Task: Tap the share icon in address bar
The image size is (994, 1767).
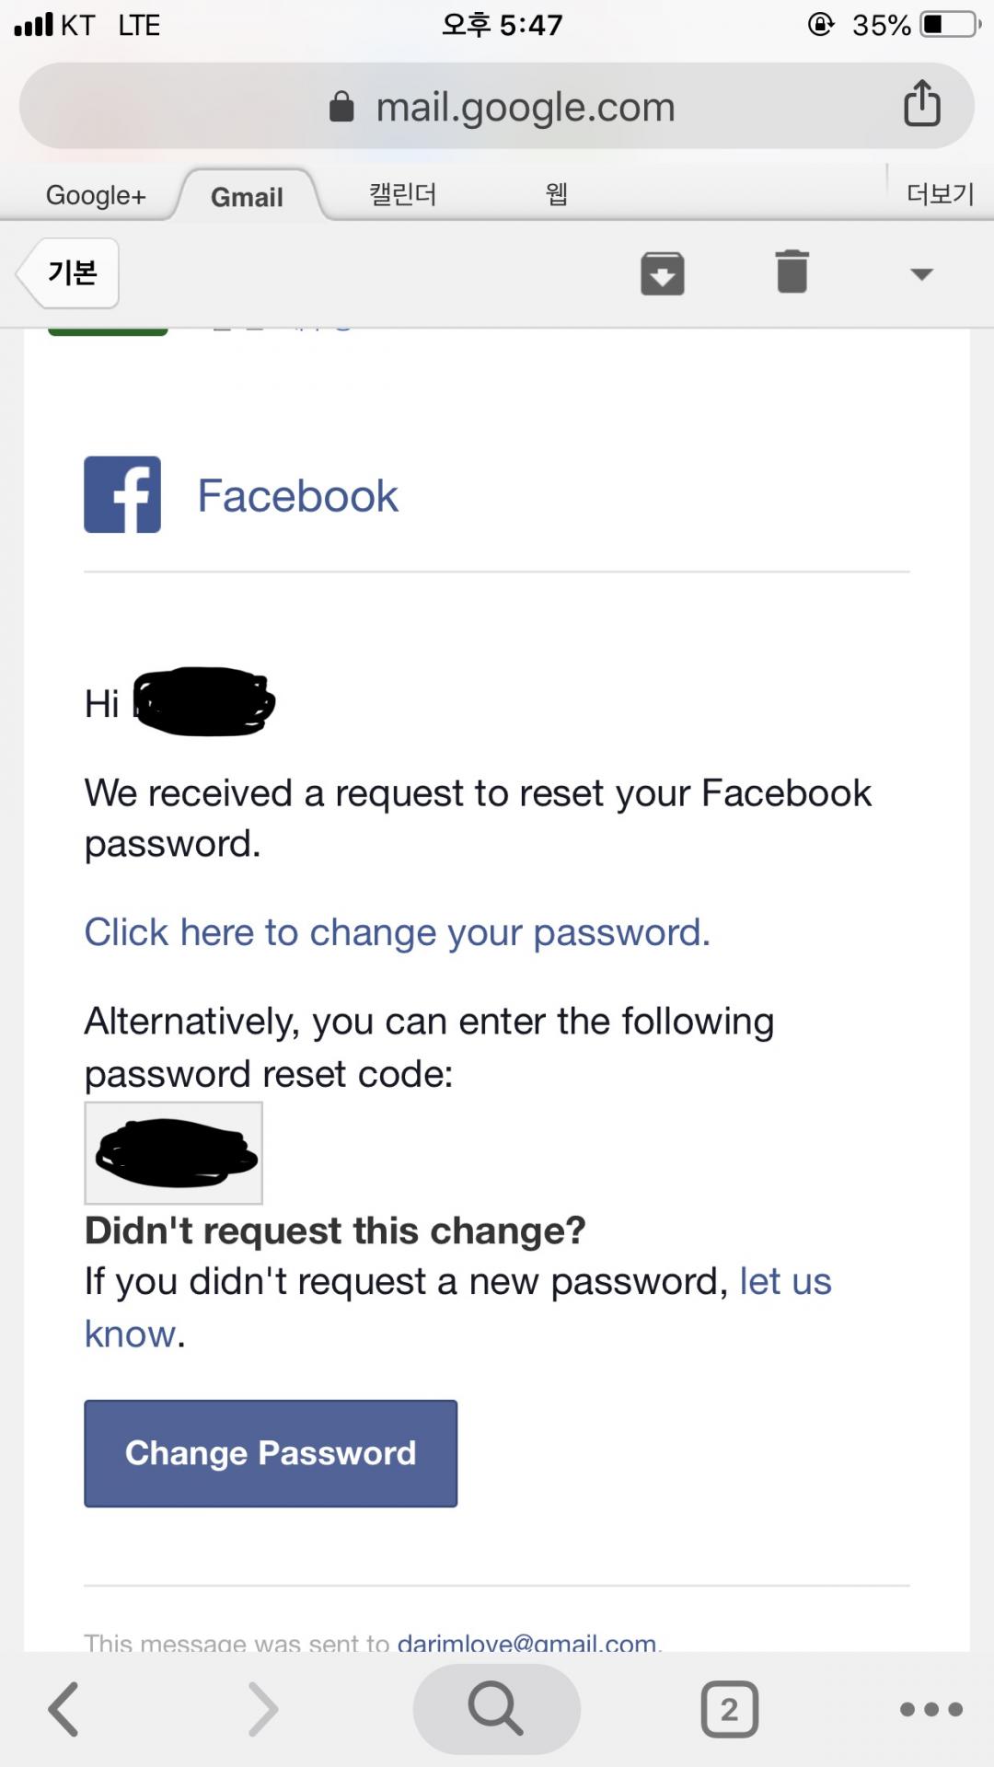Action: point(921,103)
